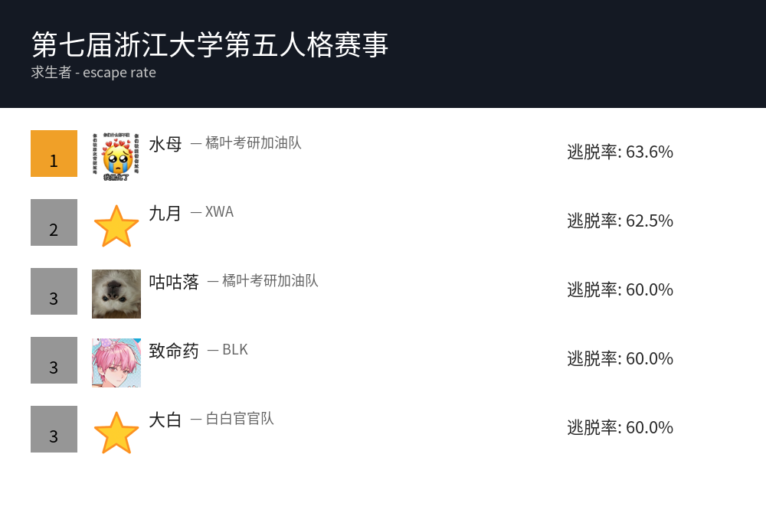Click the star icon next to 九月
Viewport: 766px width, 513px height.
[116, 225]
